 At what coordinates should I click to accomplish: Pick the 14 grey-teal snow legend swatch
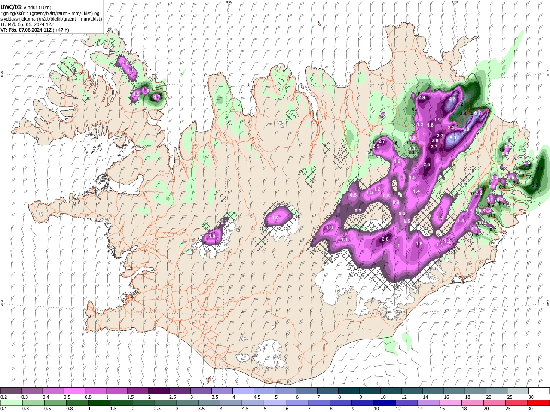[433, 391]
